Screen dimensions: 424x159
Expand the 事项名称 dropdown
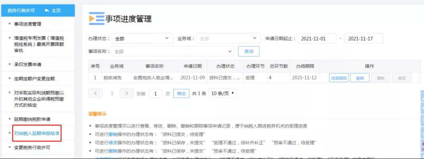point(173,51)
